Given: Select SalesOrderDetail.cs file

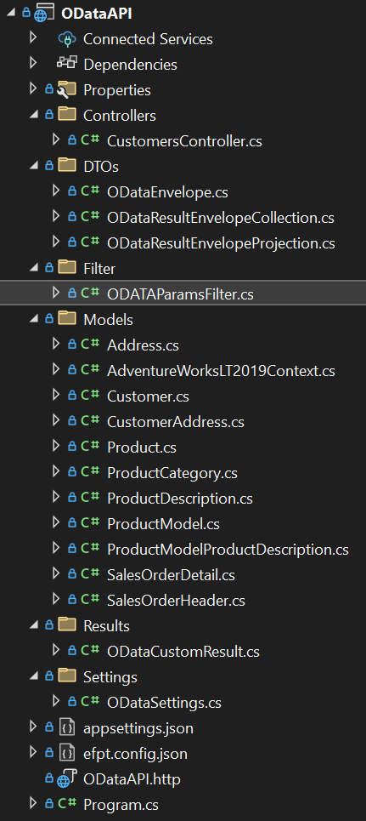Looking at the screenshot, I should pyautogui.click(x=171, y=575).
